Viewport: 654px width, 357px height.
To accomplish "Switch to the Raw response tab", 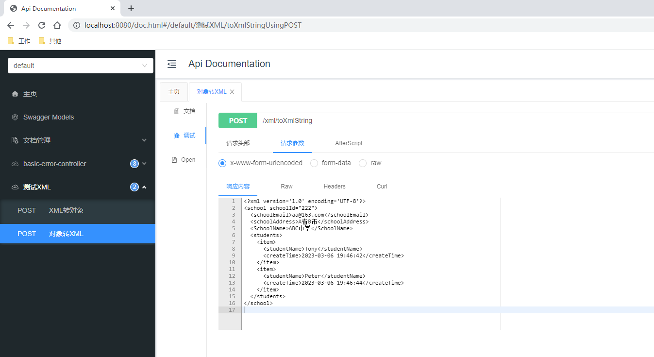I will pos(286,187).
